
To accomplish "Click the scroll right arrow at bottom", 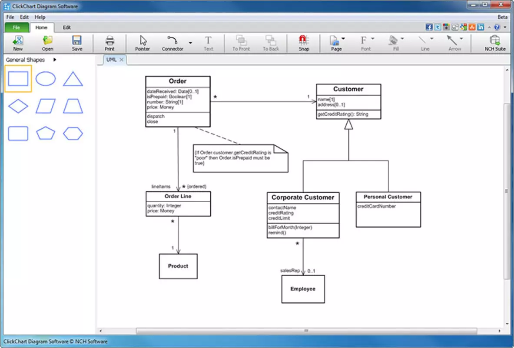I will pos(500,331).
